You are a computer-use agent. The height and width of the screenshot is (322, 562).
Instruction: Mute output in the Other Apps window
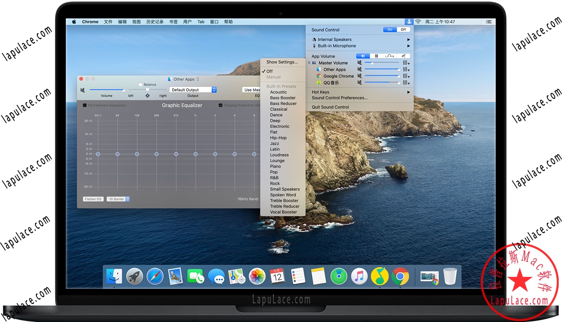[83, 89]
